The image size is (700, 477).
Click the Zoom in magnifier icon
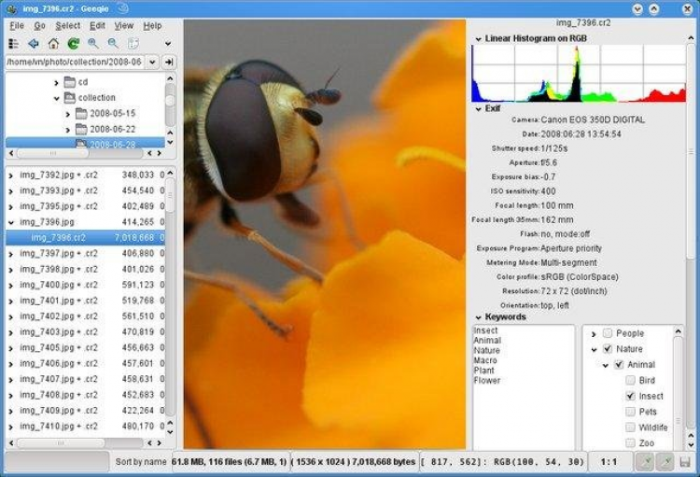(x=93, y=43)
